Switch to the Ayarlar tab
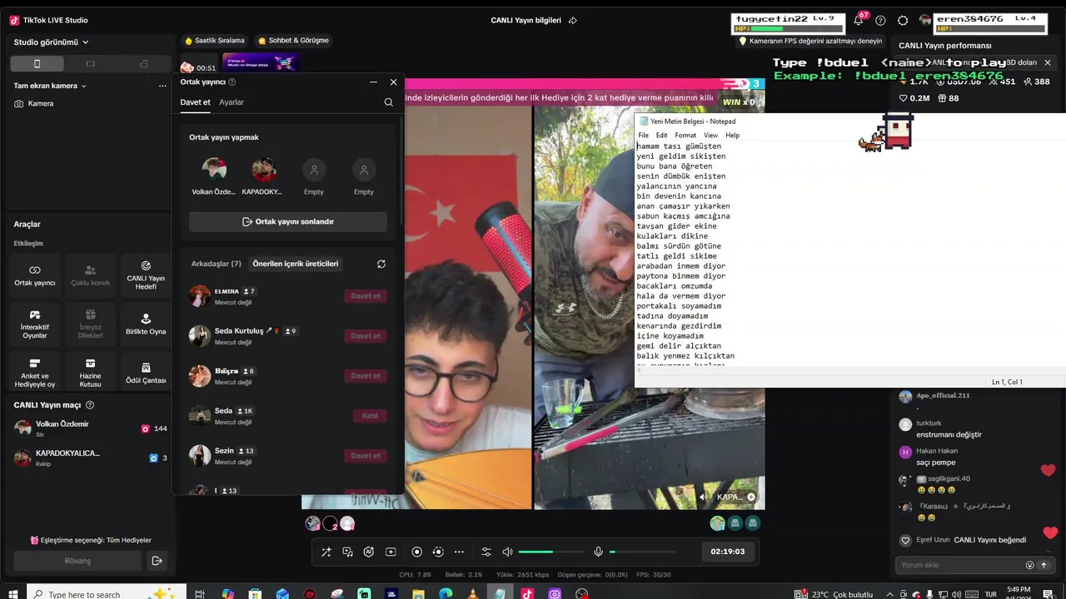1066x599 pixels. pyautogui.click(x=232, y=102)
